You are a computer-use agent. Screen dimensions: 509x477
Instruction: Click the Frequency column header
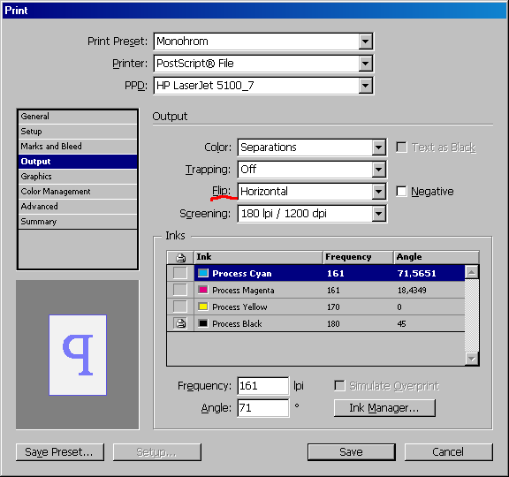pyautogui.click(x=359, y=257)
